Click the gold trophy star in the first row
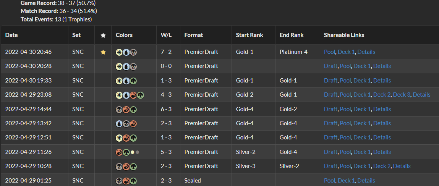The image size is (439, 186). 103,52
